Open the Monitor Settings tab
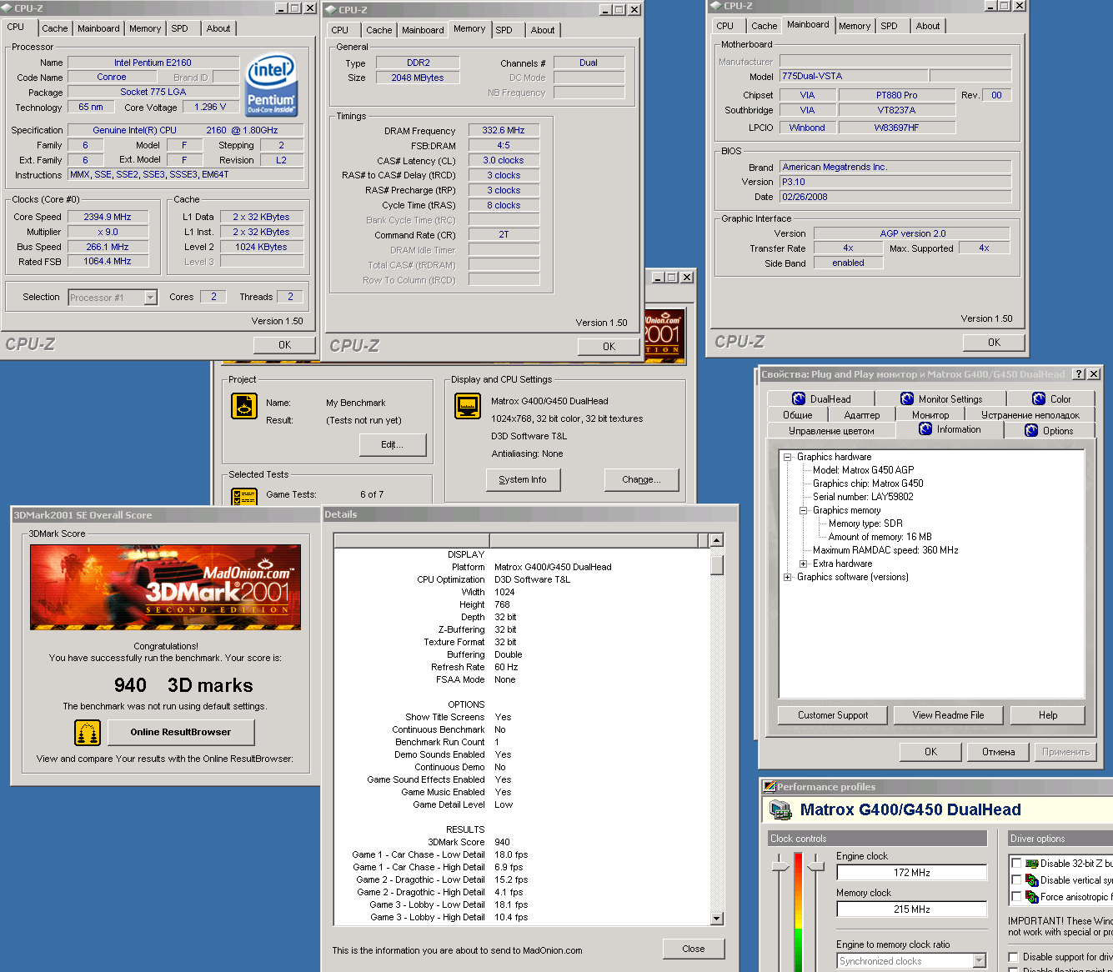 tap(940, 399)
